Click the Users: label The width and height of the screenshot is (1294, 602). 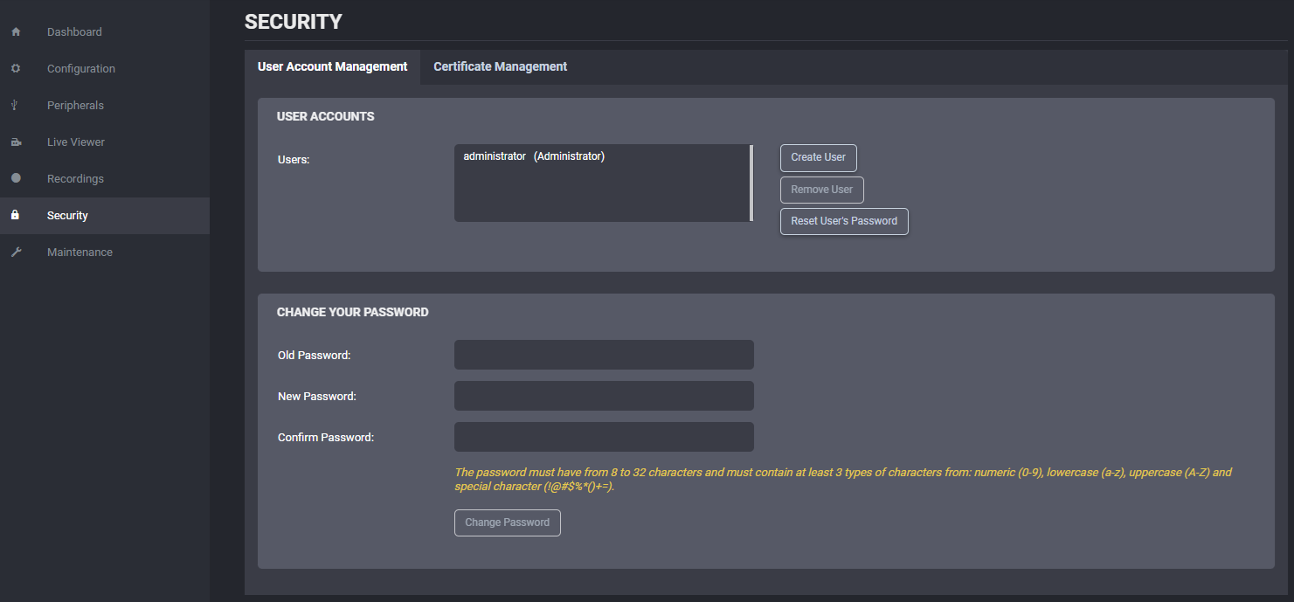(294, 160)
